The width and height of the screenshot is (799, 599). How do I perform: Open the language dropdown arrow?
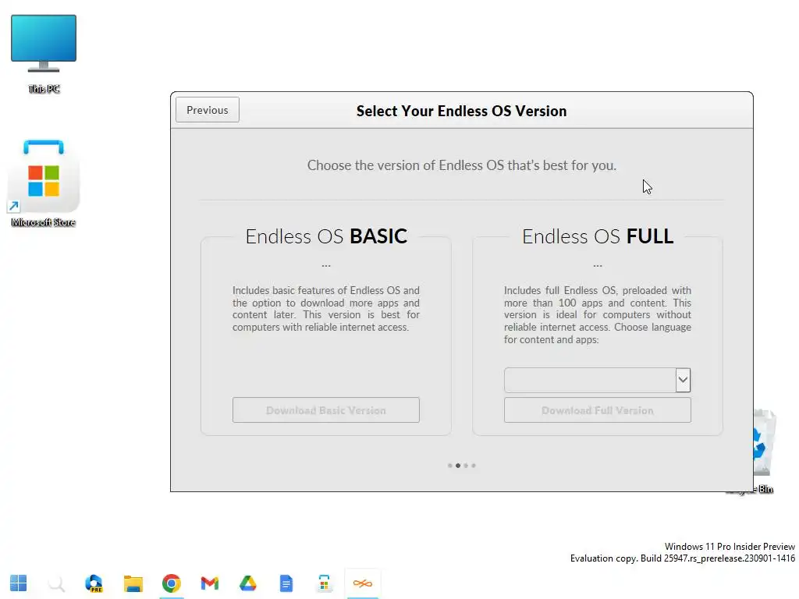tap(683, 380)
